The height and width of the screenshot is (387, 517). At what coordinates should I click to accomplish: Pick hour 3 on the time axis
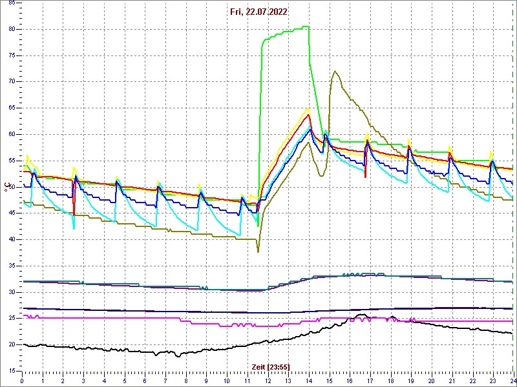83,381
